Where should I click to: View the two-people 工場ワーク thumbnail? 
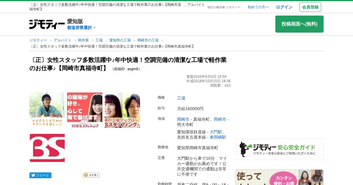122,110
